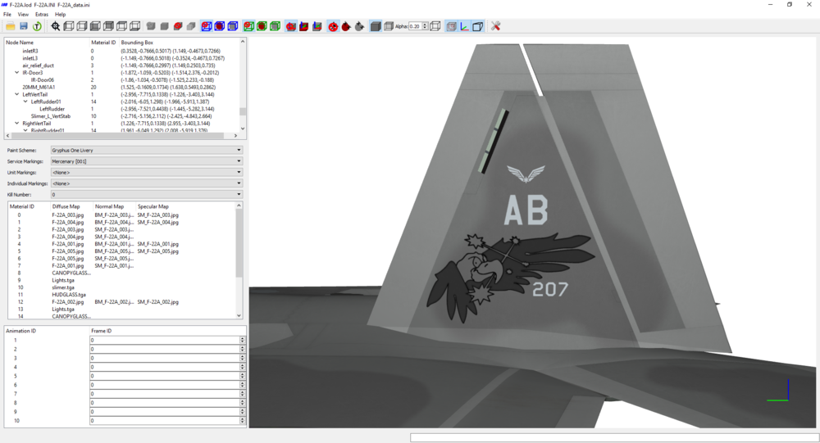
Task: Collapse the RightVertTail tree node
Action: [16, 124]
